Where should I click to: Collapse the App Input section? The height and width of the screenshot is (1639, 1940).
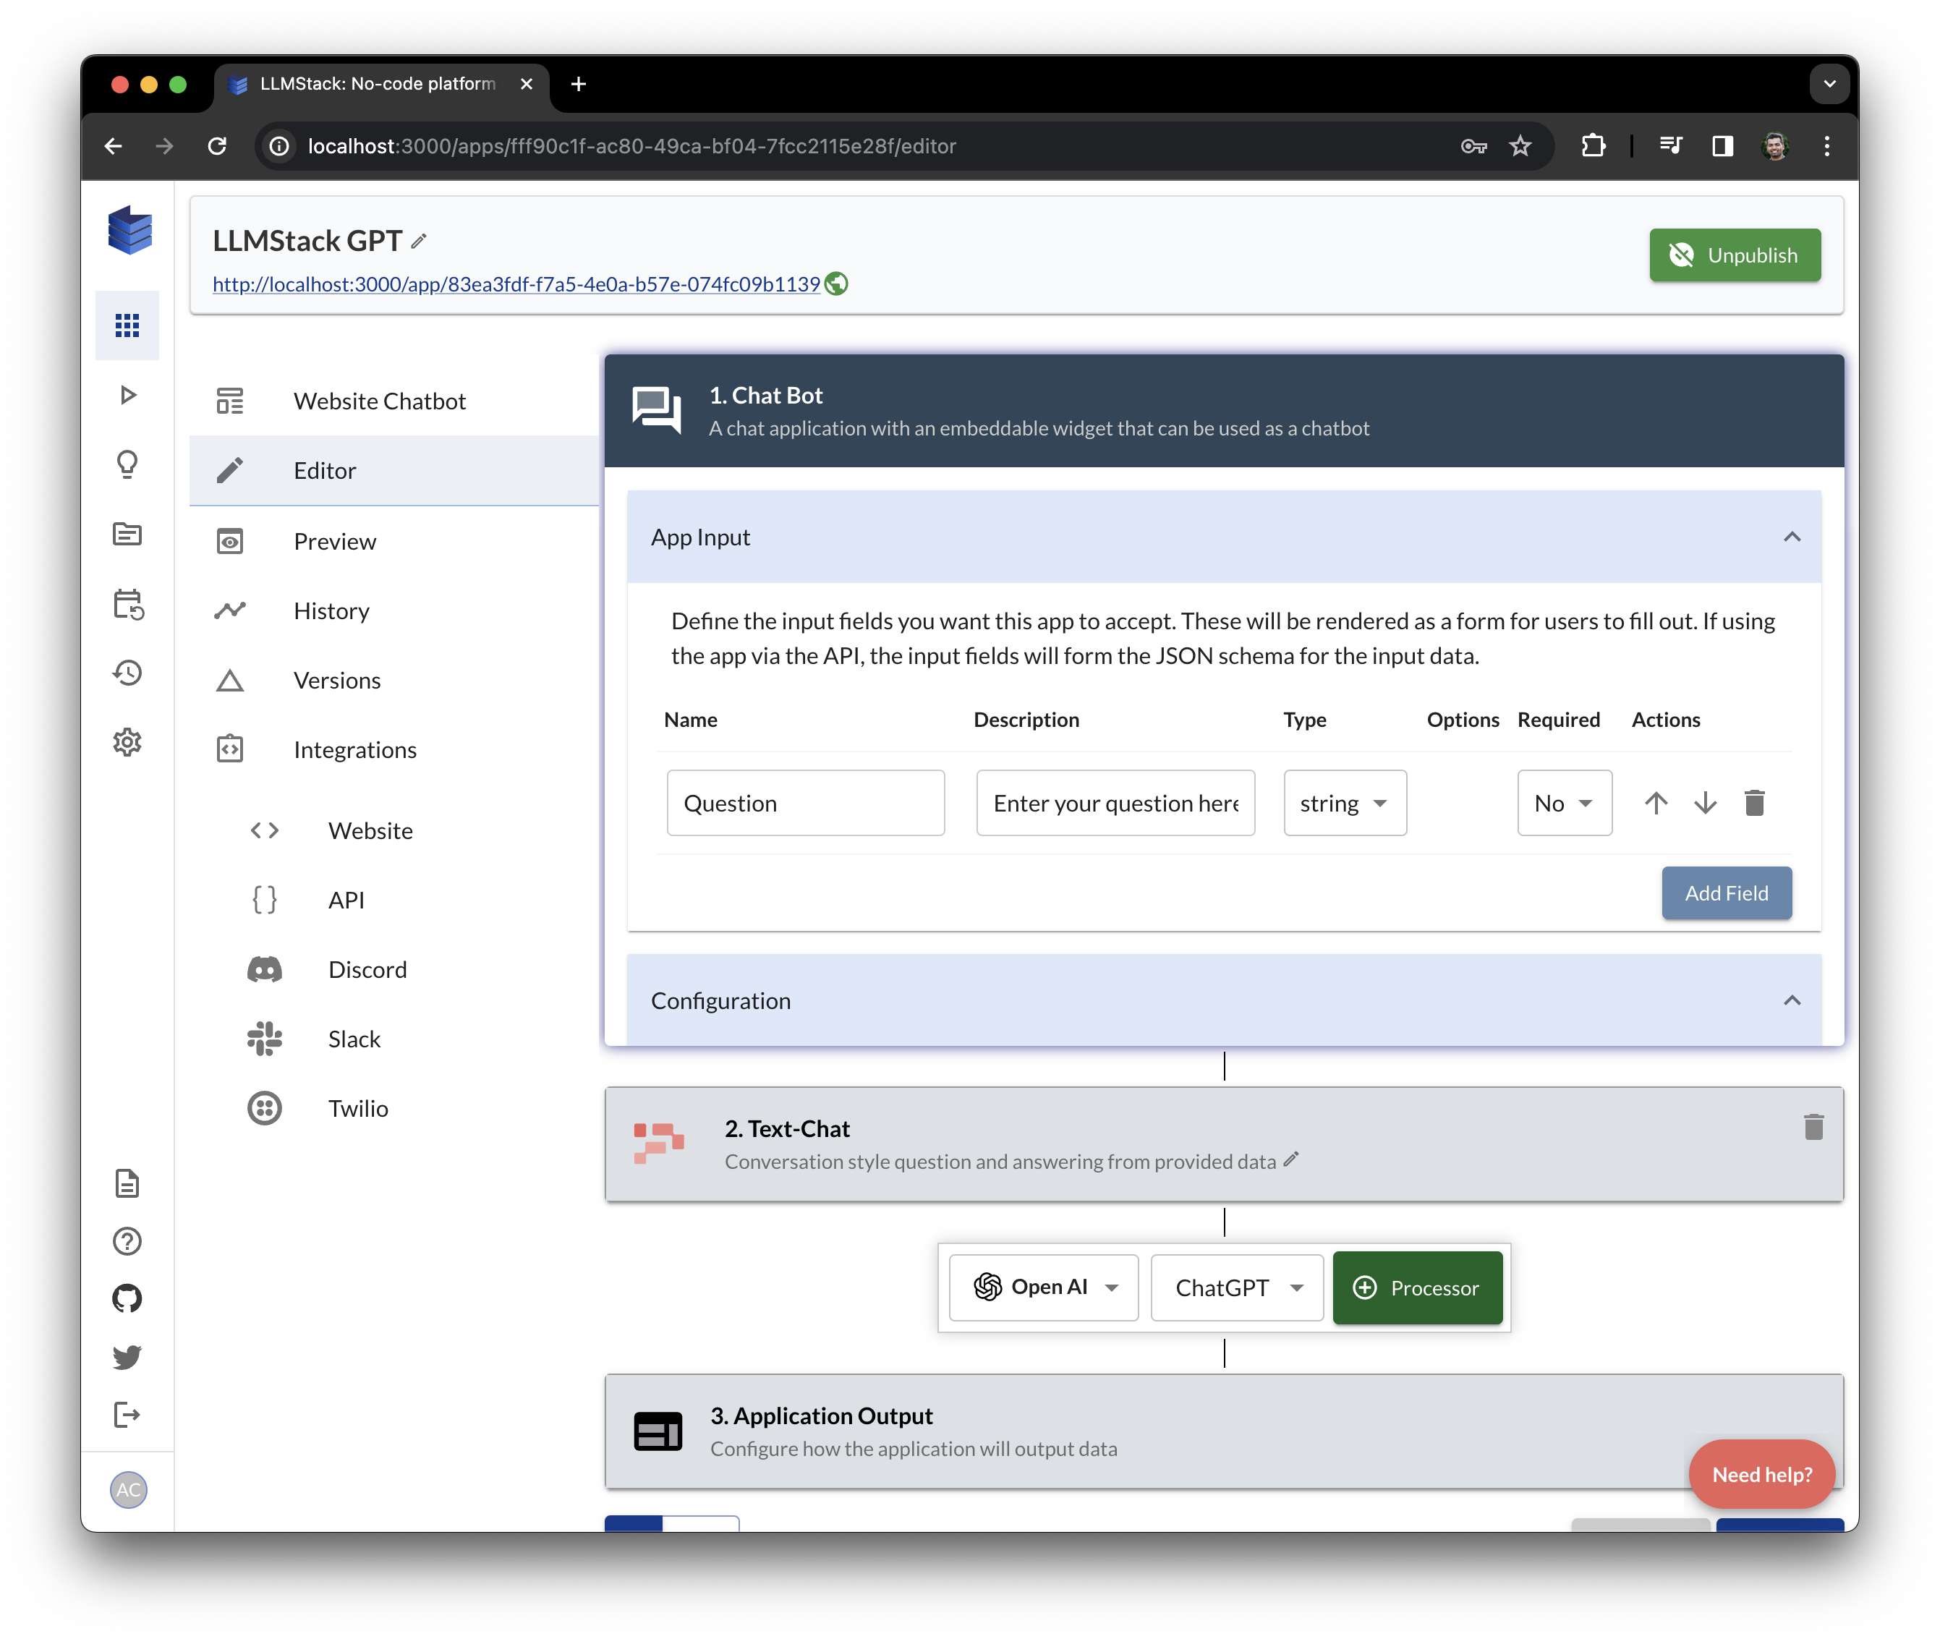1791,536
